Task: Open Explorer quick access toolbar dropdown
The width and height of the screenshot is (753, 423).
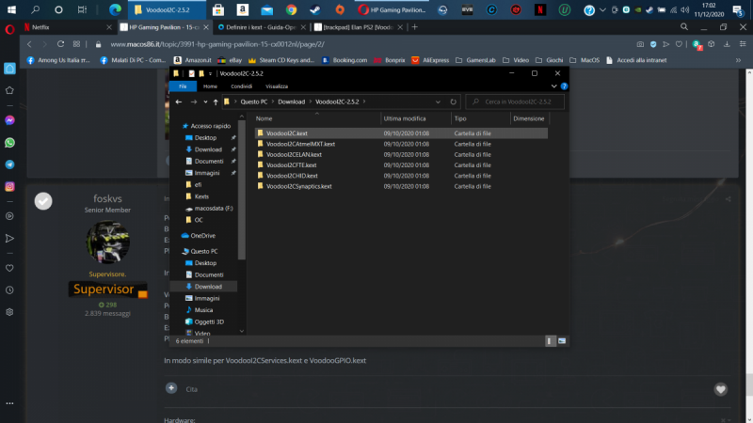Action: 210,74
